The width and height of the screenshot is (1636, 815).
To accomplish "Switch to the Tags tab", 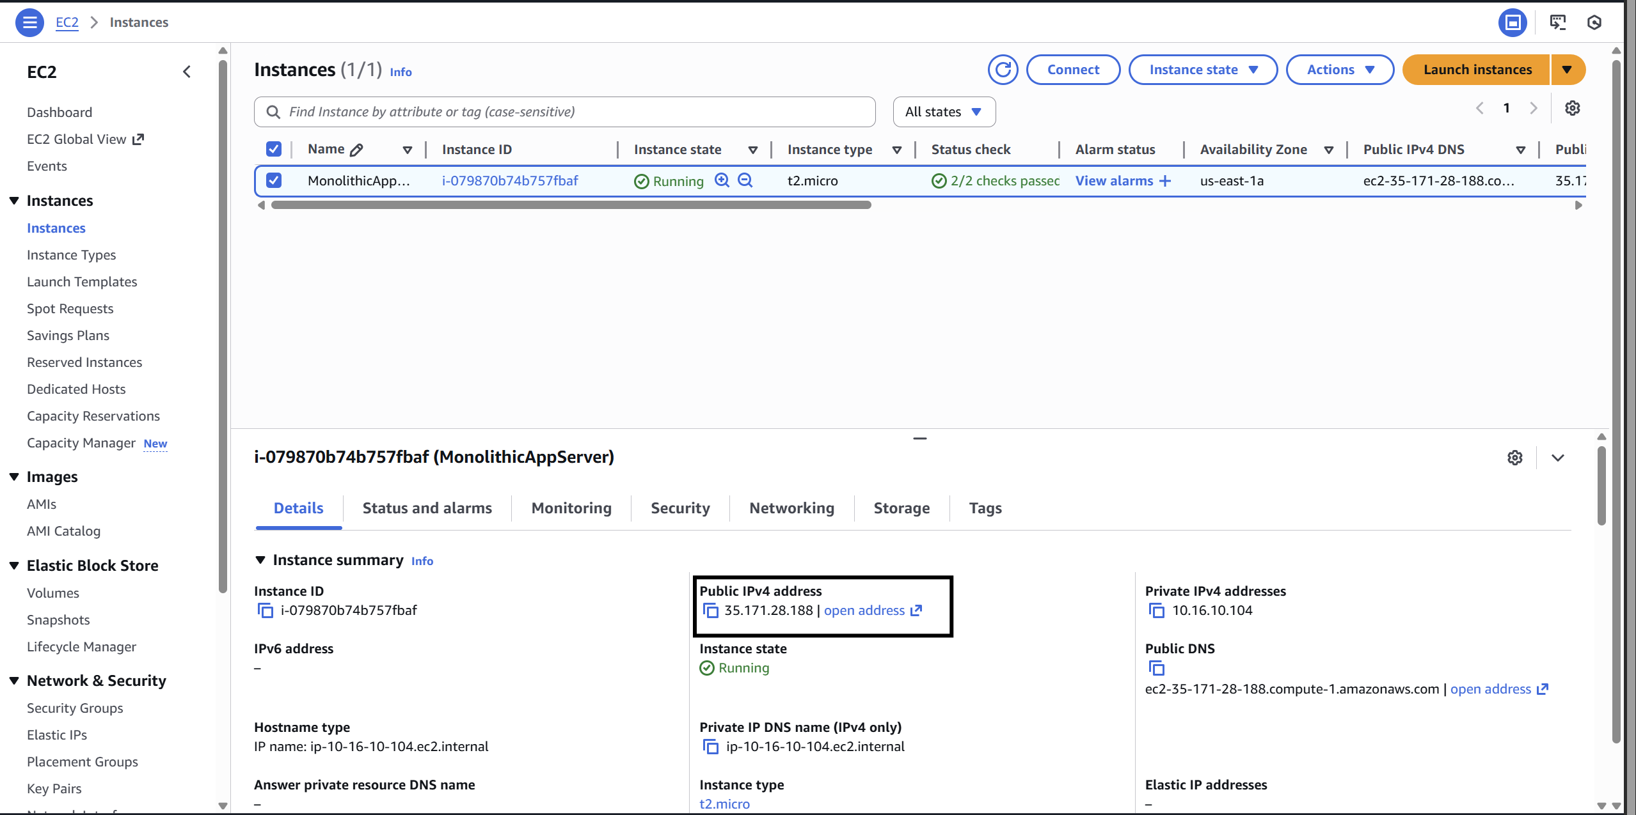I will click(985, 508).
